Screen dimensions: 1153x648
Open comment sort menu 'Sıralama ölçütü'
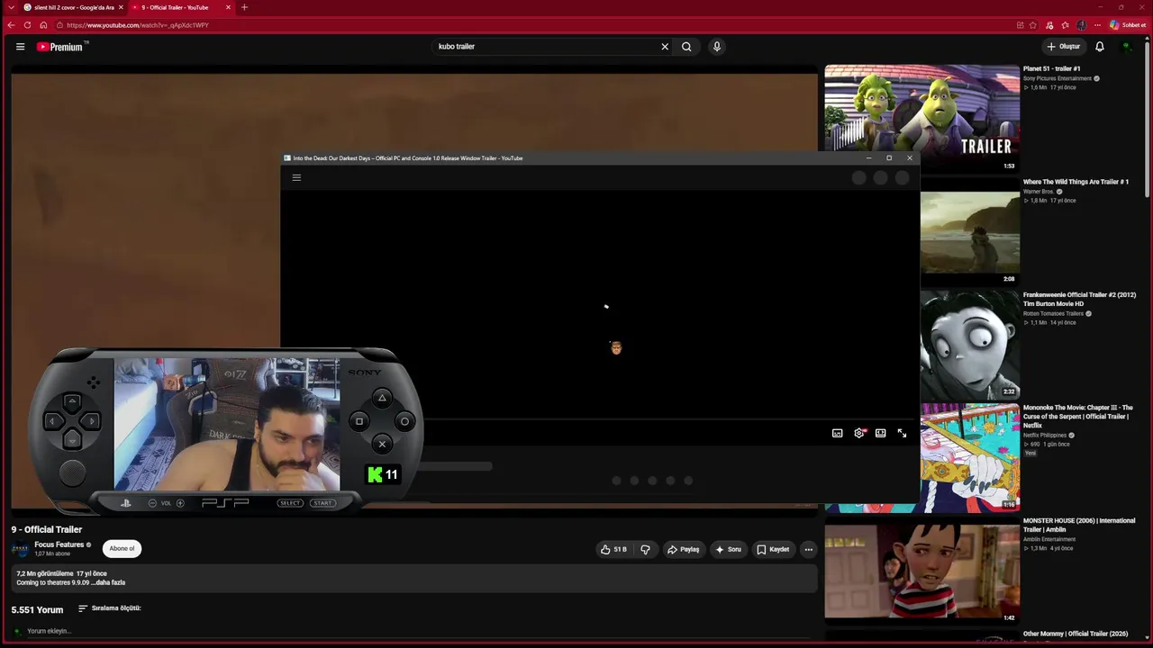110,608
